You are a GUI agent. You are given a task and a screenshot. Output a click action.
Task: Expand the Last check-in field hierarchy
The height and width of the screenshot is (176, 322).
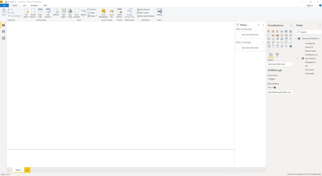[x=297, y=58]
